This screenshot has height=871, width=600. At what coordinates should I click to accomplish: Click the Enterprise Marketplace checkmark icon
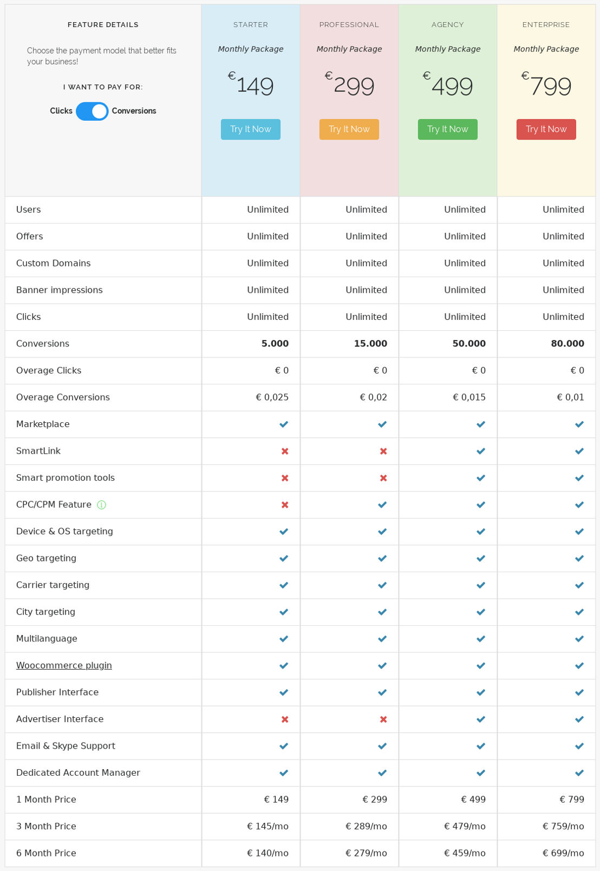click(579, 424)
